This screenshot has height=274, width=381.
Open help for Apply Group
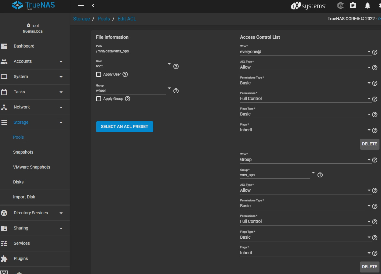click(x=128, y=99)
